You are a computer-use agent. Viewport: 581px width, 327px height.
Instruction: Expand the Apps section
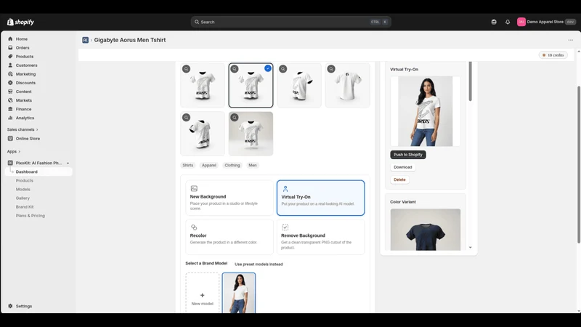(x=13, y=151)
